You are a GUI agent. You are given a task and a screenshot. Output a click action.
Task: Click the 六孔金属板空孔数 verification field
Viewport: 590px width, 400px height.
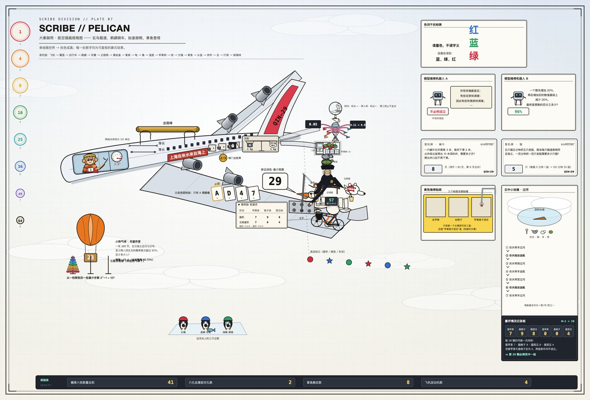pos(240,382)
